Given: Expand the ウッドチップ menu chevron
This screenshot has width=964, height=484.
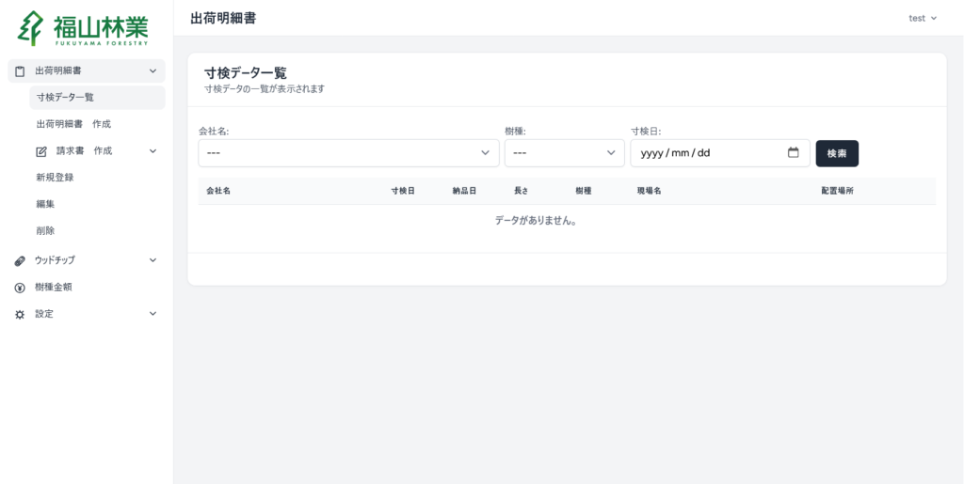Looking at the screenshot, I should 153,260.
